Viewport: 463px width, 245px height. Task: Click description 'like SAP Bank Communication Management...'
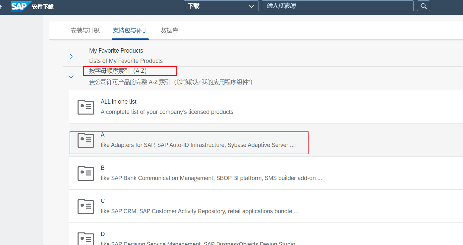coord(211,178)
